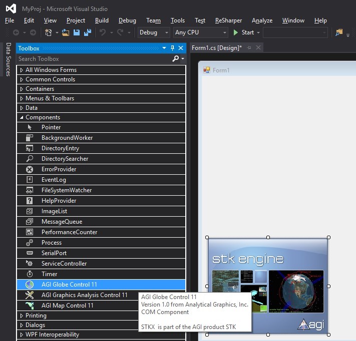This screenshot has width=356, height=341.
Task: Expand the WPF Interoperability group
Action: (x=22, y=335)
